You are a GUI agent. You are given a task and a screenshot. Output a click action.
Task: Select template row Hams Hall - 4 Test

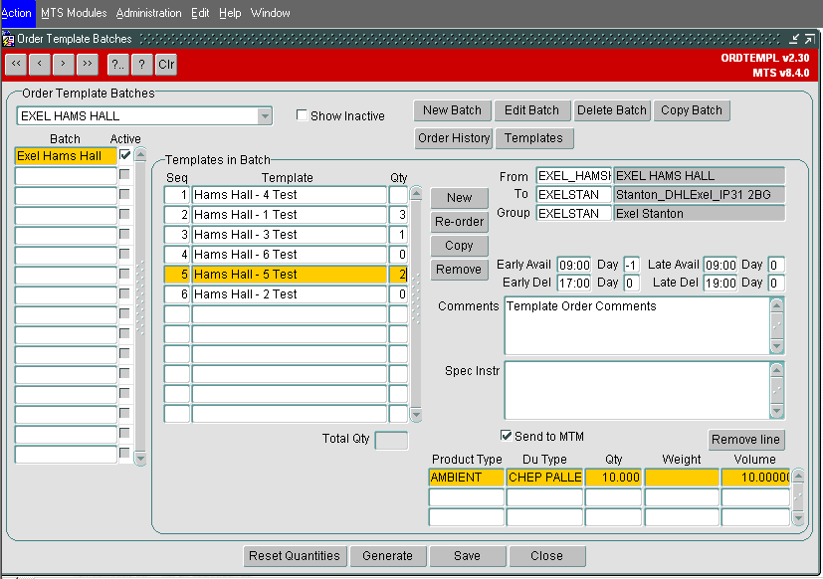(290, 195)
